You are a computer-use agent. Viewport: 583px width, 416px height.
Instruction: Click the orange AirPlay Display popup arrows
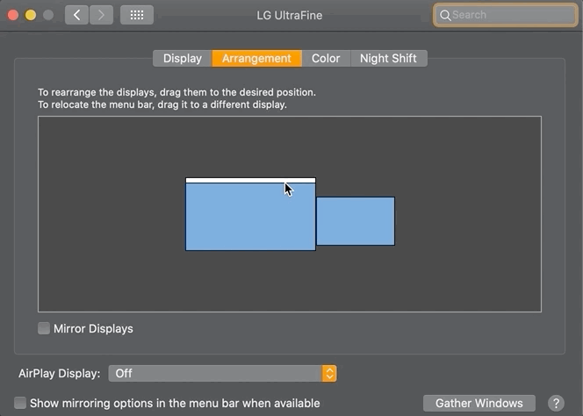pos(329,373)
